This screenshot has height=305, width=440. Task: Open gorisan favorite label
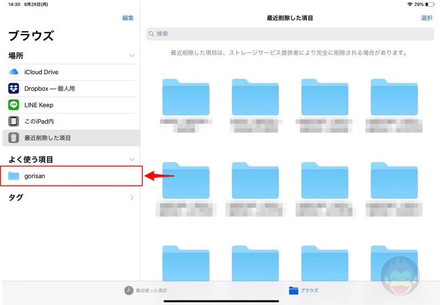click(35, 176)
